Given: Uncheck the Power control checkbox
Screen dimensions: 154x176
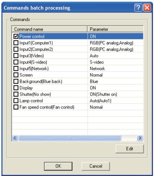Looking at the screenshot, I should pyautogui.click(x=16, y=36).
